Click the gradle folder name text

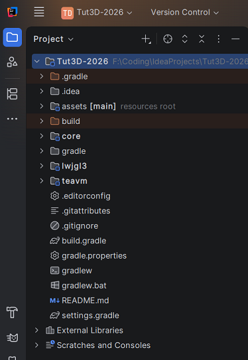tap(74, 151)
